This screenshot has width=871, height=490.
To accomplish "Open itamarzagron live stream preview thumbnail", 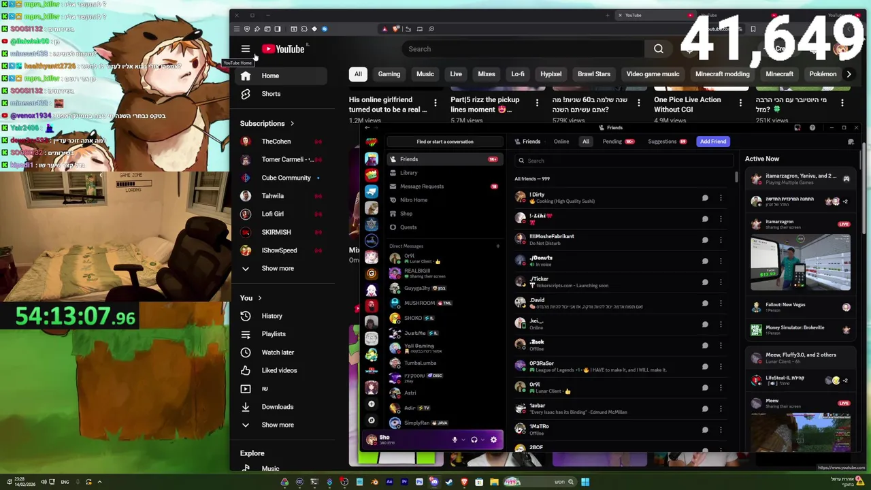I will [x=800, y=262].
